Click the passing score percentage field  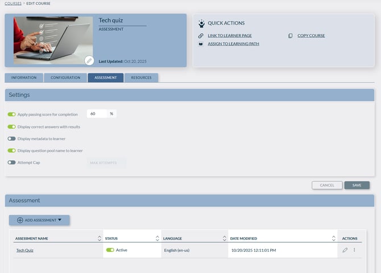[97, 114]
